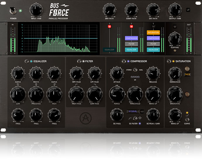
Task: Click the headphones icon beside INTERNAL display
Action: [142, 111]
